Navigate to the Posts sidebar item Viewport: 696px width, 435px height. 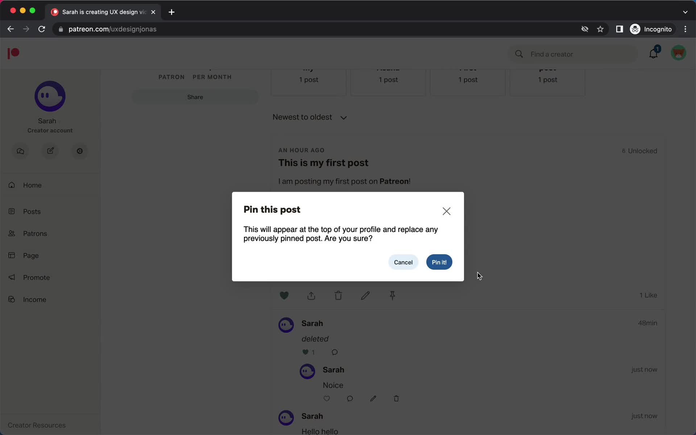click(x=32, y=211)
